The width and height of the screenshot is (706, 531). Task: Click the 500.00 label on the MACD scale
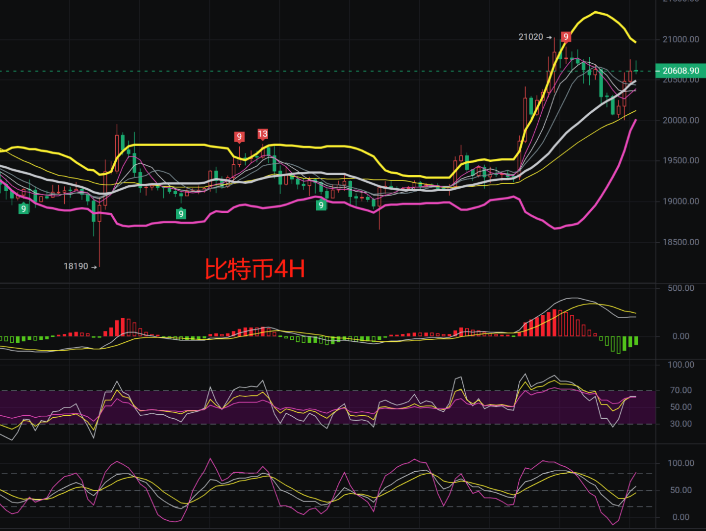coord(681,288)
